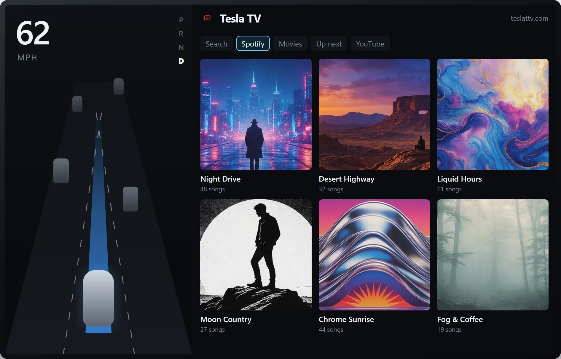The image size is (561, 359).
Task: Click the Chrome Sunrise title text
Action: click(x=346, y=319)
